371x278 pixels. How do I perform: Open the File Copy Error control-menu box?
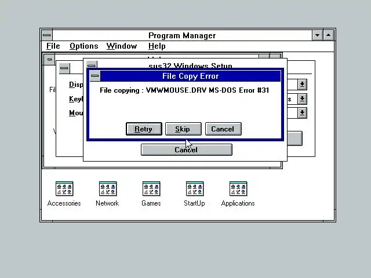click(x=95, y=76)
